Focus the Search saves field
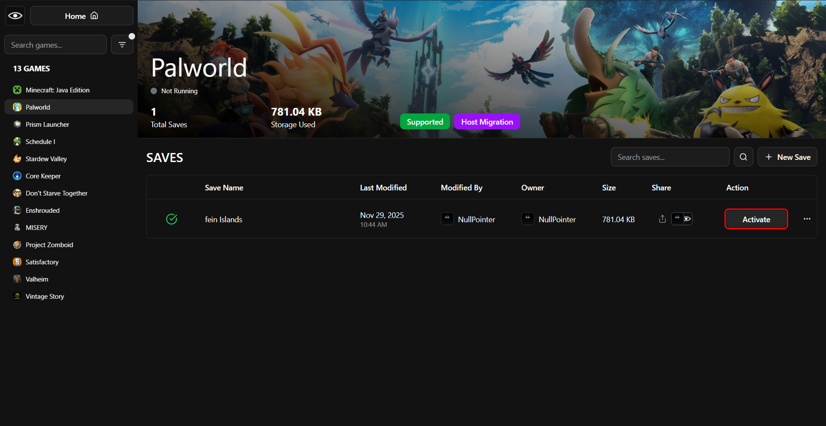Image resolution: width=826 pixels, height=426 pixels. 670,157
